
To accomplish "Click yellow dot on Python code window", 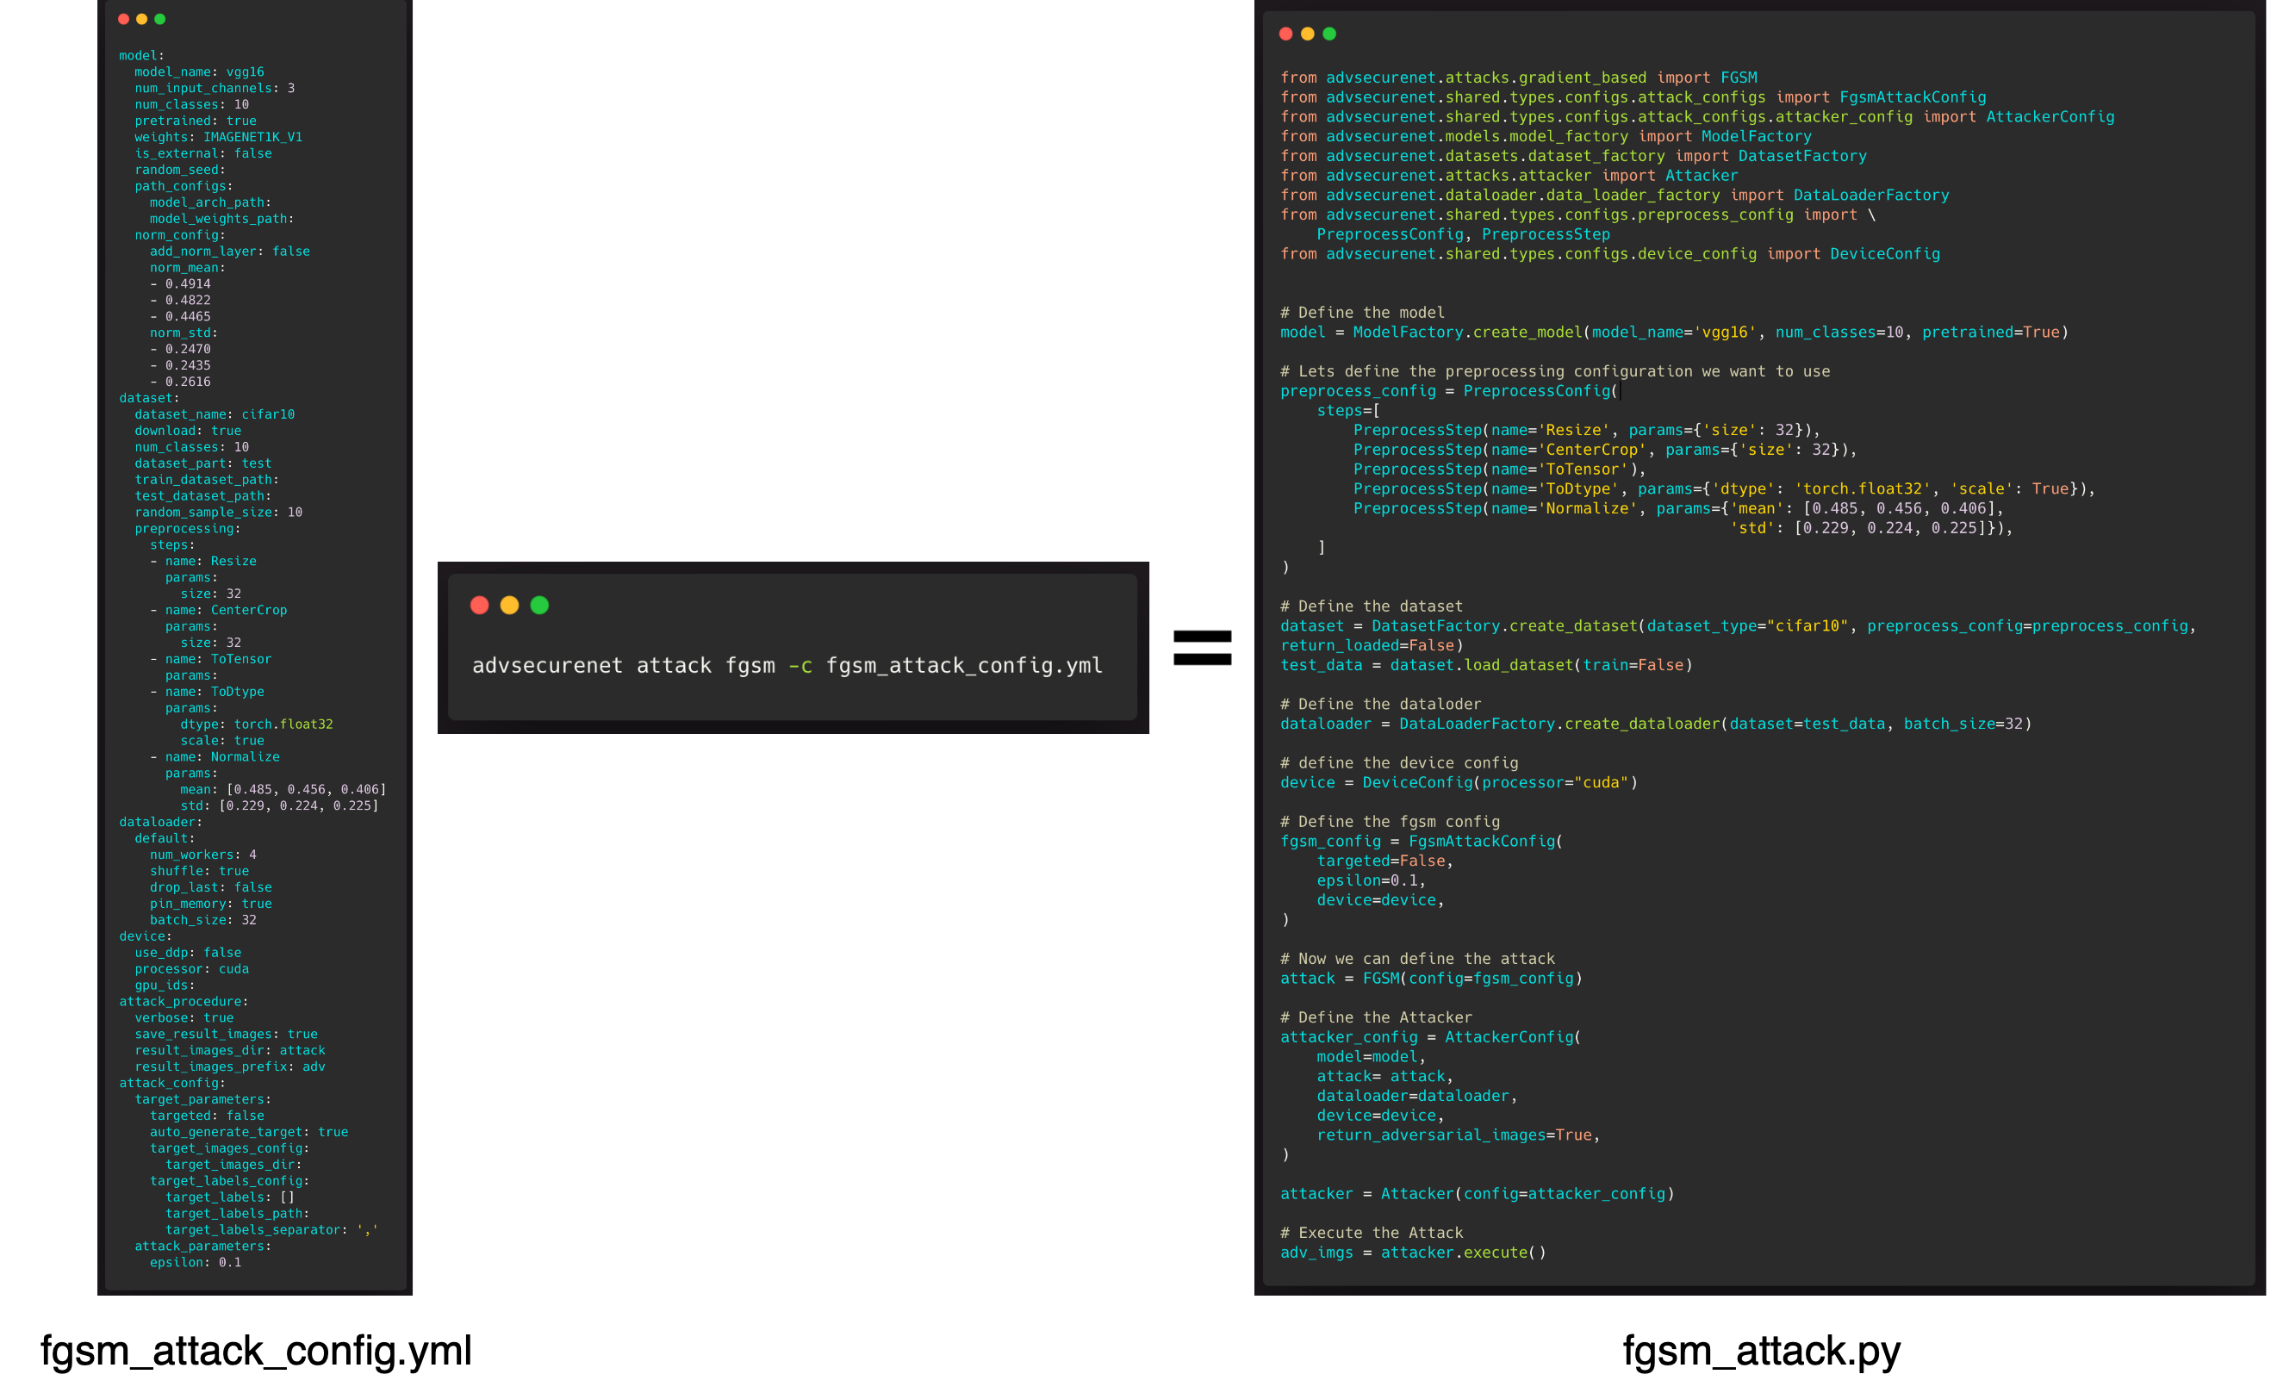I will tap(1307, 34).
